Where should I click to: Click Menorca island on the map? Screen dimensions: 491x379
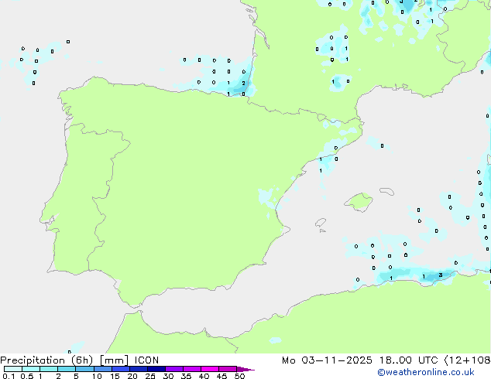click(386, 191)
